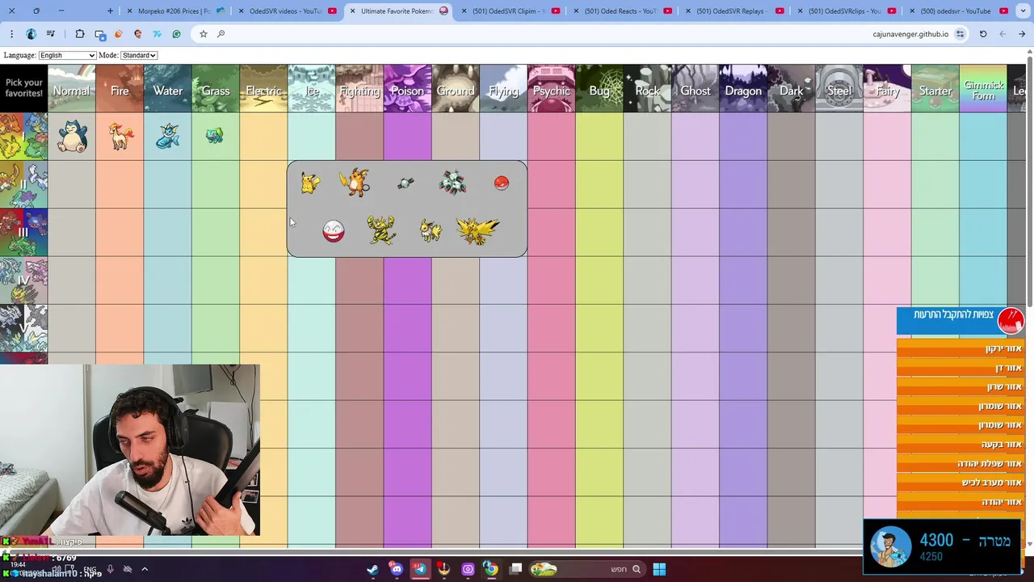Click the Steel type header
This screenshot has height=582, width=1034.
point(839,89)
